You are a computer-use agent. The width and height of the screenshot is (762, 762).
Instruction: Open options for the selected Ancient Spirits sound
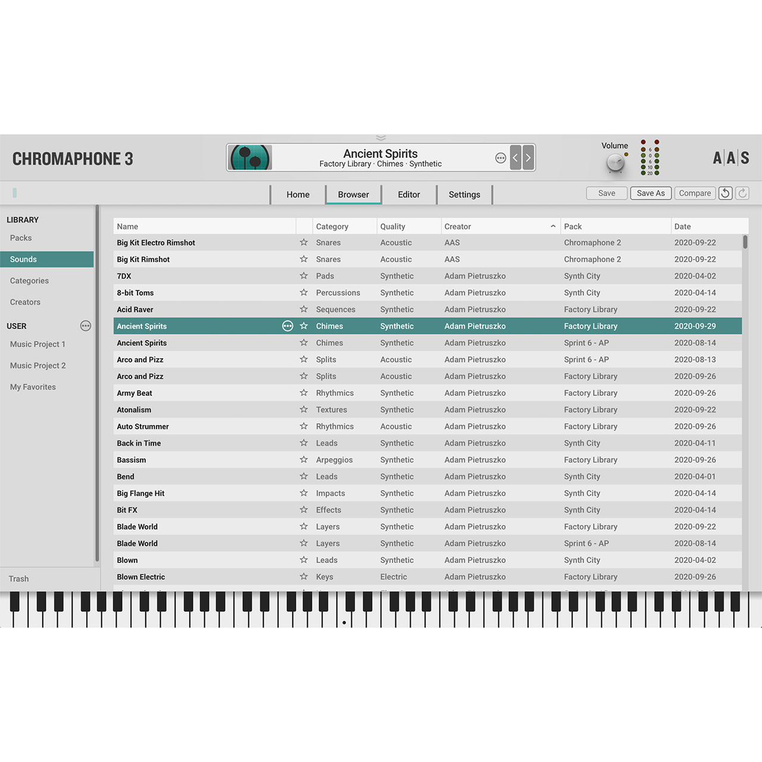point(288,326)
